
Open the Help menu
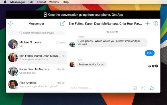point(66,2)
